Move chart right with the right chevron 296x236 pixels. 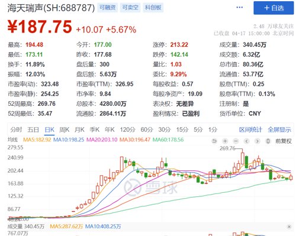[257, 141]
